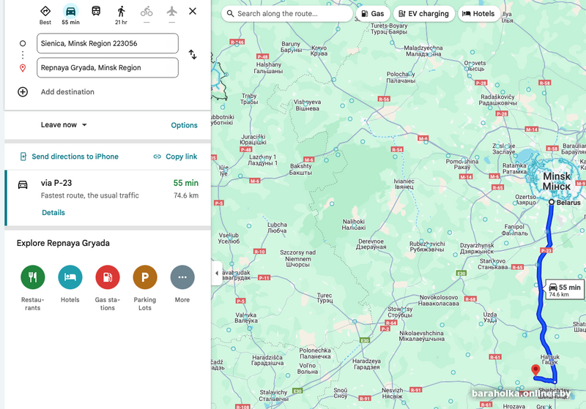Swap starting point and destination
This screenshot has height=409, width=586.
(193, 54)
